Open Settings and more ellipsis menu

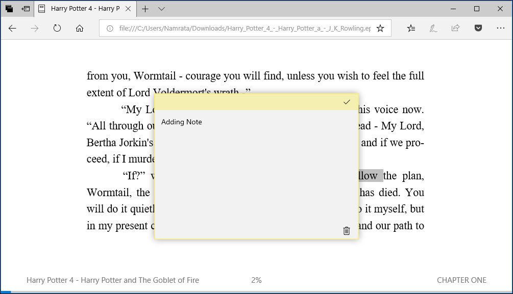tap(501, 29)
